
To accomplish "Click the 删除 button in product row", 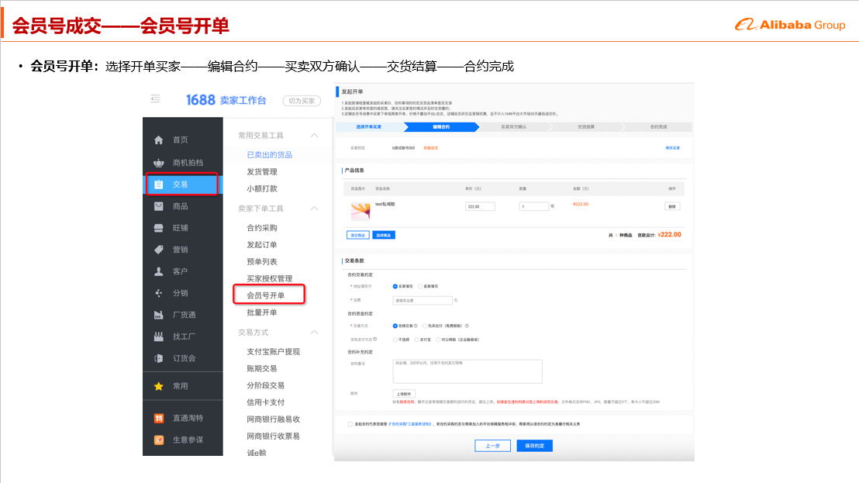I will coord(672,206).
